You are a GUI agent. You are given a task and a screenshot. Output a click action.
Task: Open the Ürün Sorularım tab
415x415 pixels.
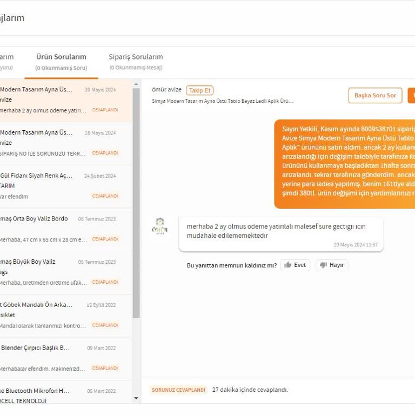(x=61, y=62)
